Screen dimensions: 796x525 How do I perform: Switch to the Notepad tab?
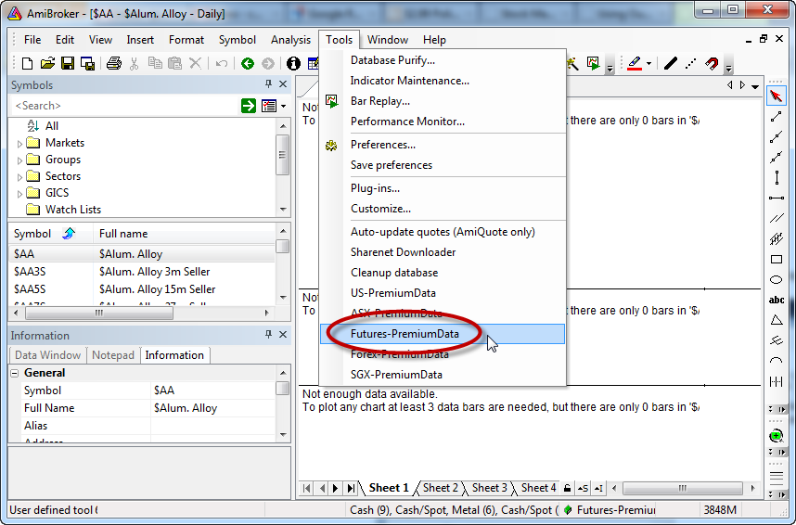(113, 355)
